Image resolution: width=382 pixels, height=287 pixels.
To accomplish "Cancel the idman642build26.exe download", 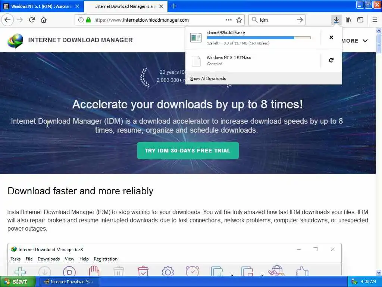I will pyautogui.click(x=331, y=37).
